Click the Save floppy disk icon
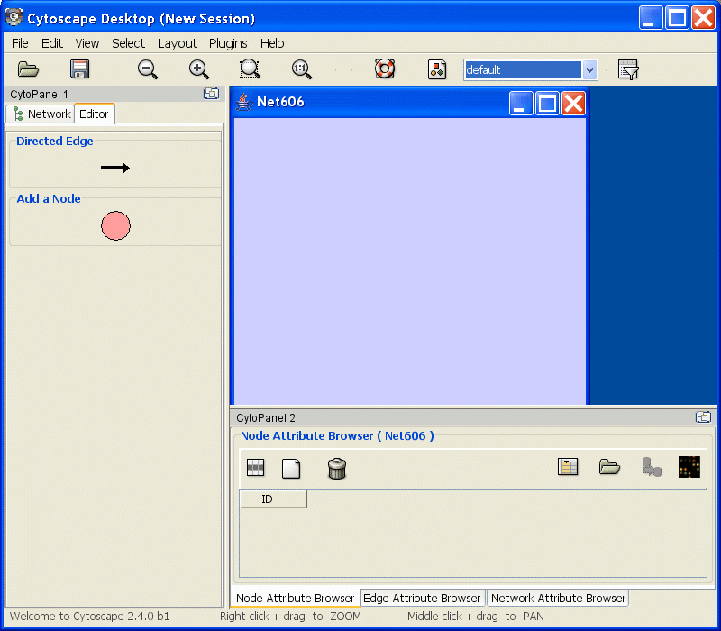 tap(79, 69)
